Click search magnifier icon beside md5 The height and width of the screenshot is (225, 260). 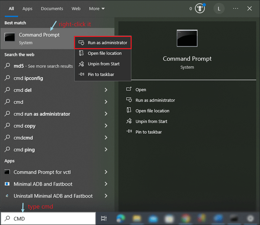[7, 66]
